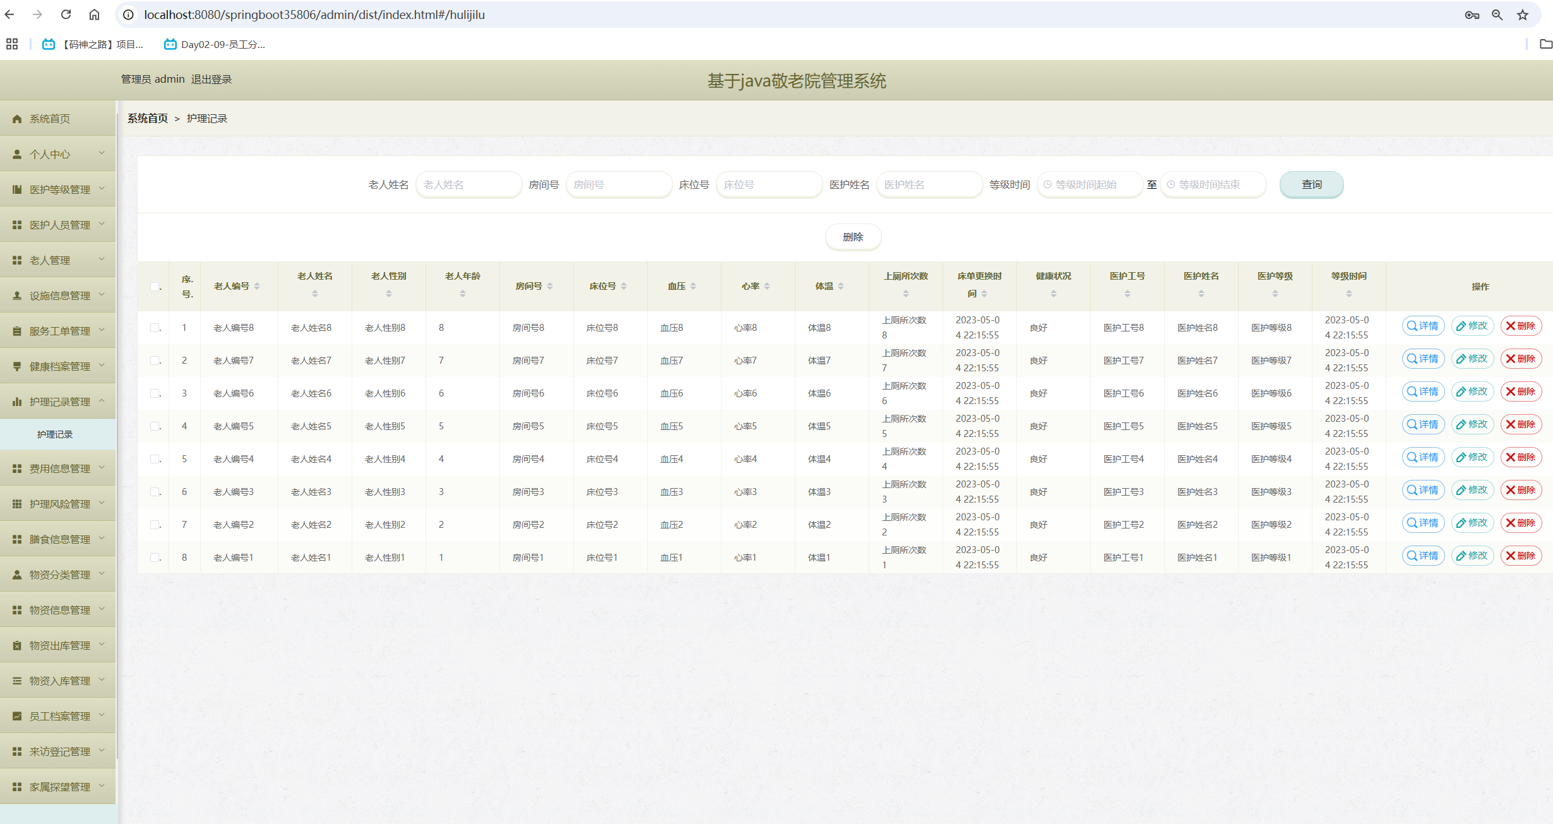The width and height of the screenshot is (1553, 824).
Task: Click 删除 for 老人编号1 row
Action: click(x=1521, y=556)
